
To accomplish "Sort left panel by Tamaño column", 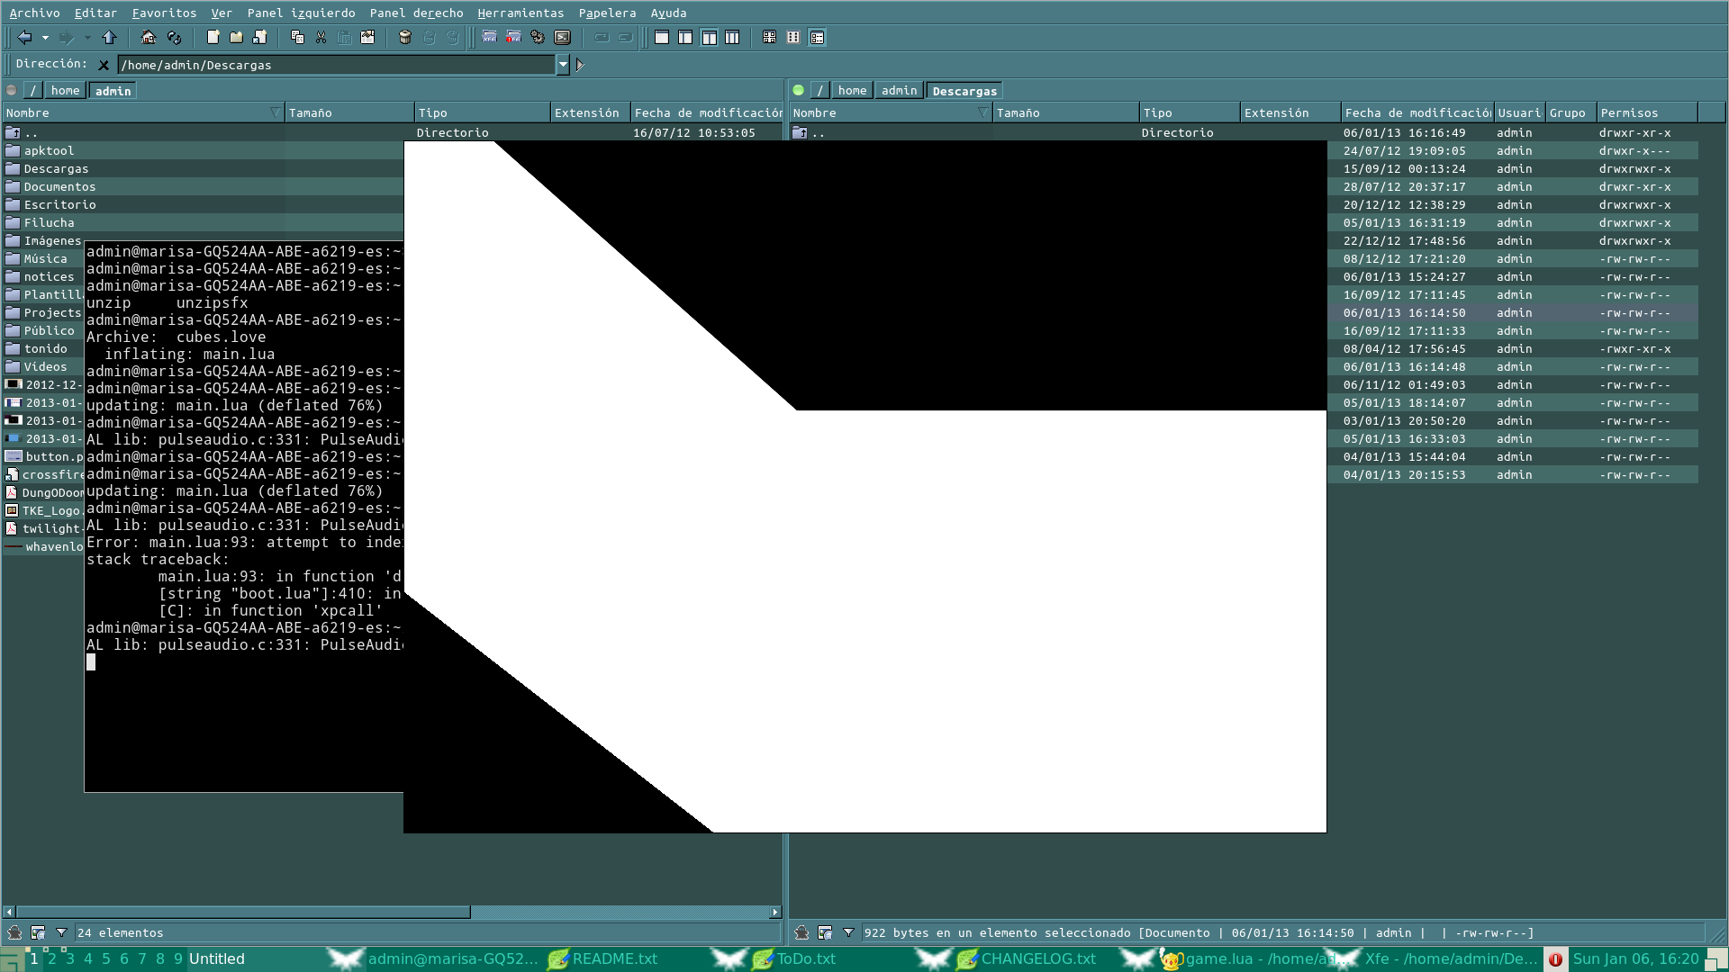I will (x=349, y=112).
